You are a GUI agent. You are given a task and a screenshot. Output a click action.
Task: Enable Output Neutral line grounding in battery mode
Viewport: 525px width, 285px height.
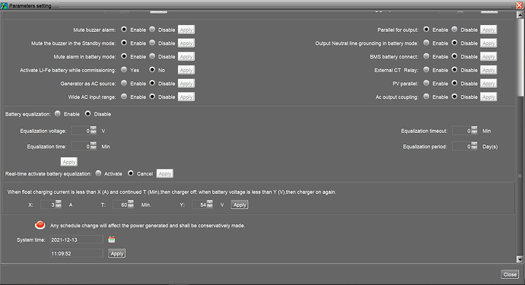(x=426, y=43)
